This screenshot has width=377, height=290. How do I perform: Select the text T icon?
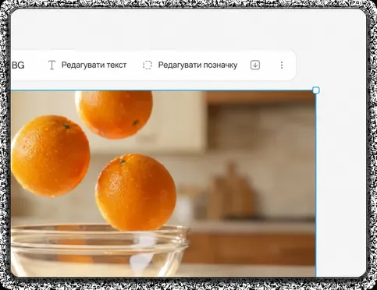[x=52, y=65]
